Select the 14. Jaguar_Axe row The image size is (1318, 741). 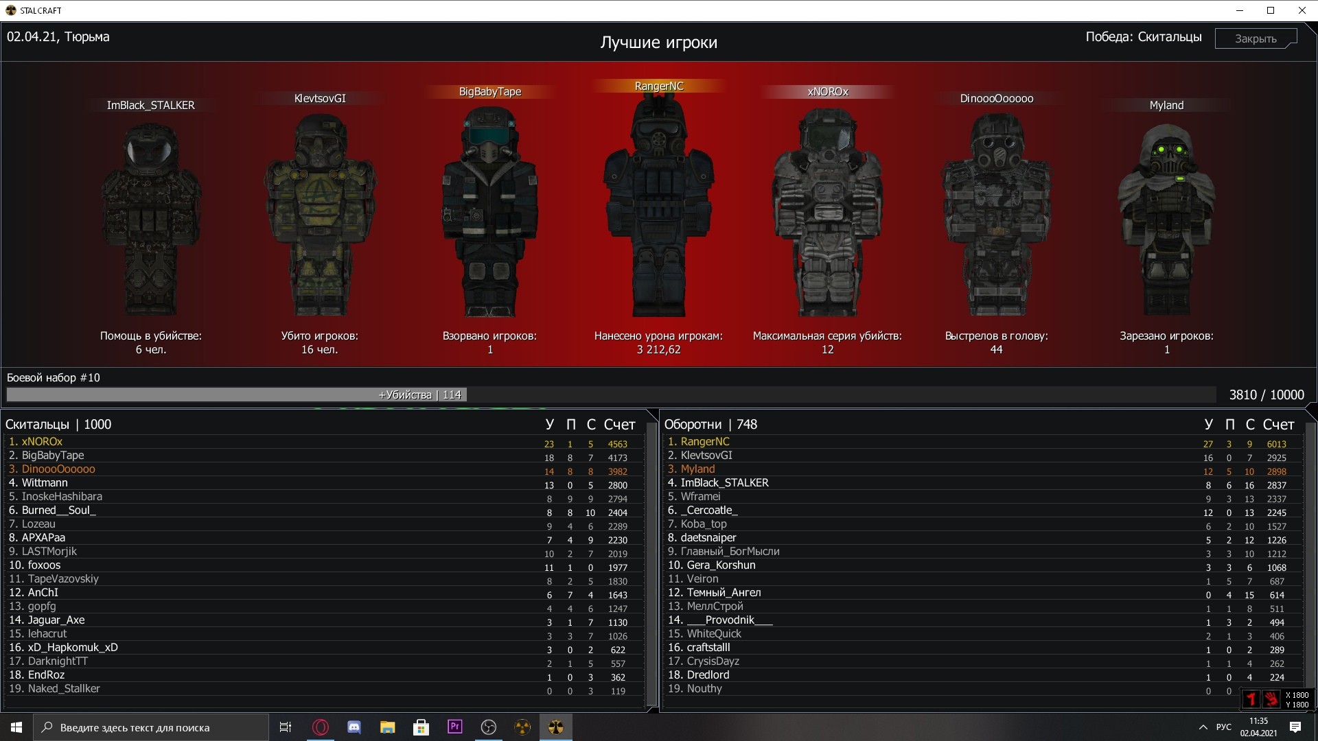tap(324, 620)
